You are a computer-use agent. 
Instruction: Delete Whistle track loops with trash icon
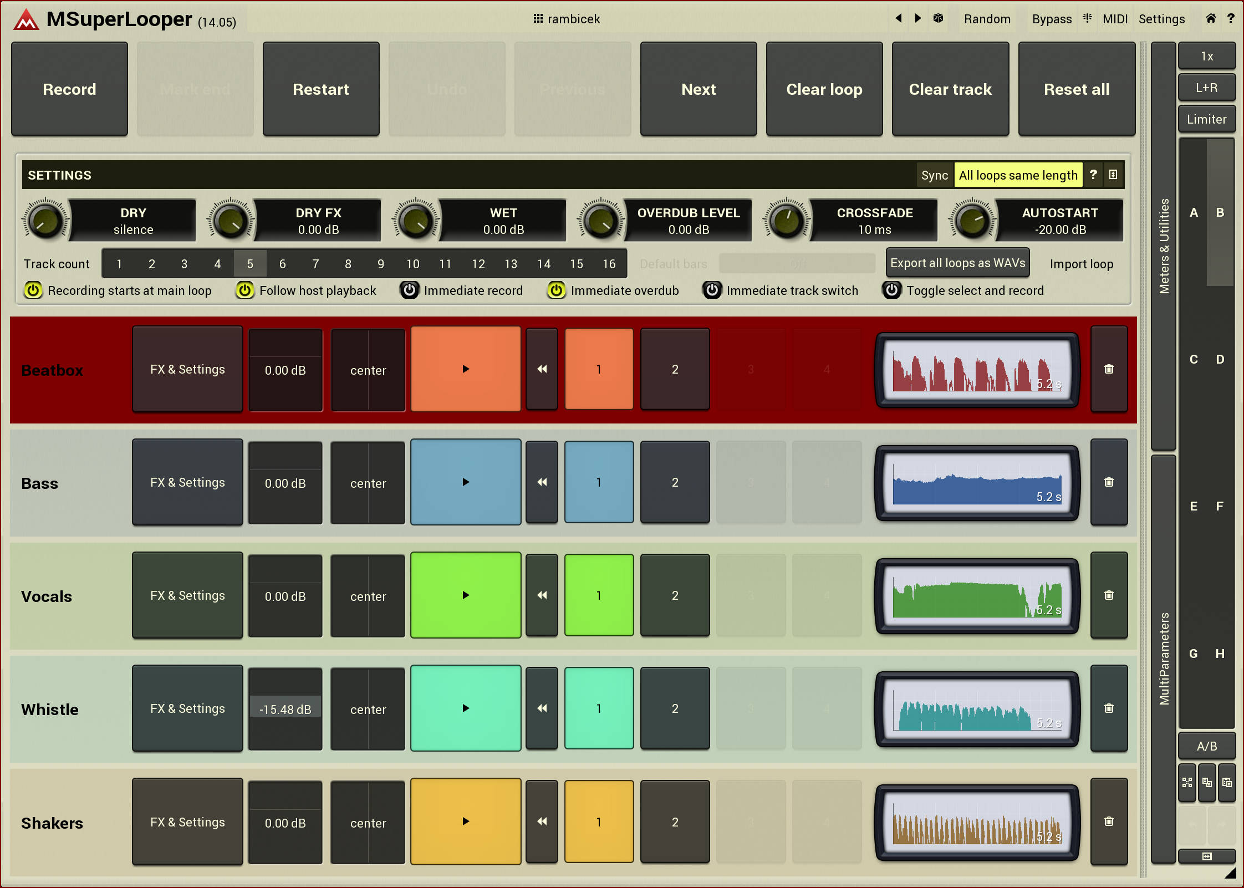[x=1109, y=708]
